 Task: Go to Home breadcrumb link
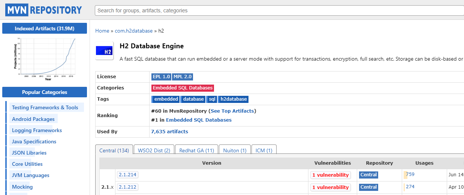[x=102, y=31]
